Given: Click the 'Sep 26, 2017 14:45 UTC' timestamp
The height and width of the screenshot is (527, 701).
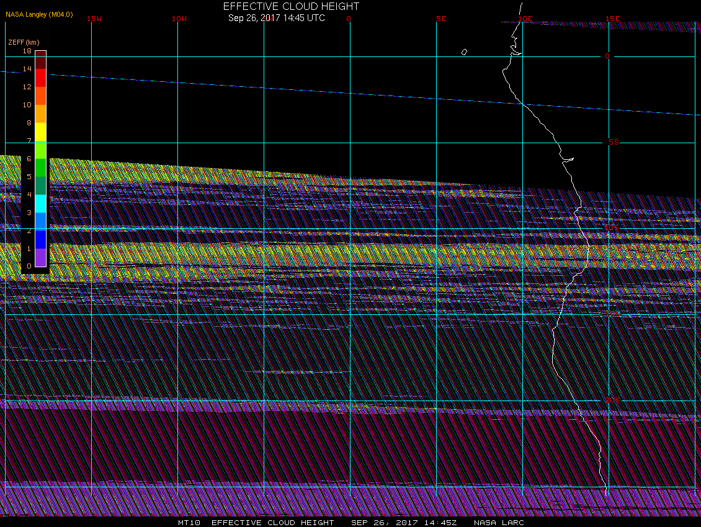Looking at the screenshot, I should 277,18.
